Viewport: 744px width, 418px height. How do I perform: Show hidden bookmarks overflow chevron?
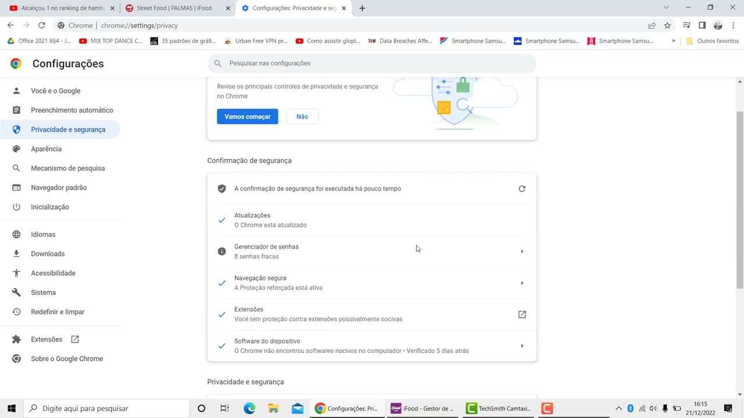(674, 41)
